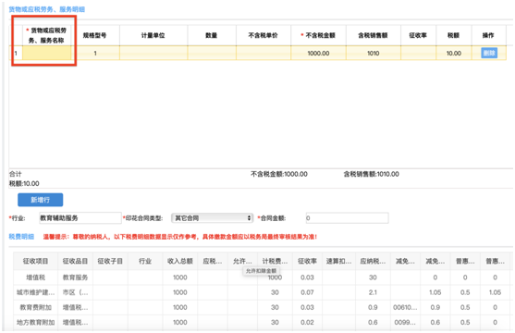Click the 征收项目 column header
The image size is (515, 333).
[35, 261]
